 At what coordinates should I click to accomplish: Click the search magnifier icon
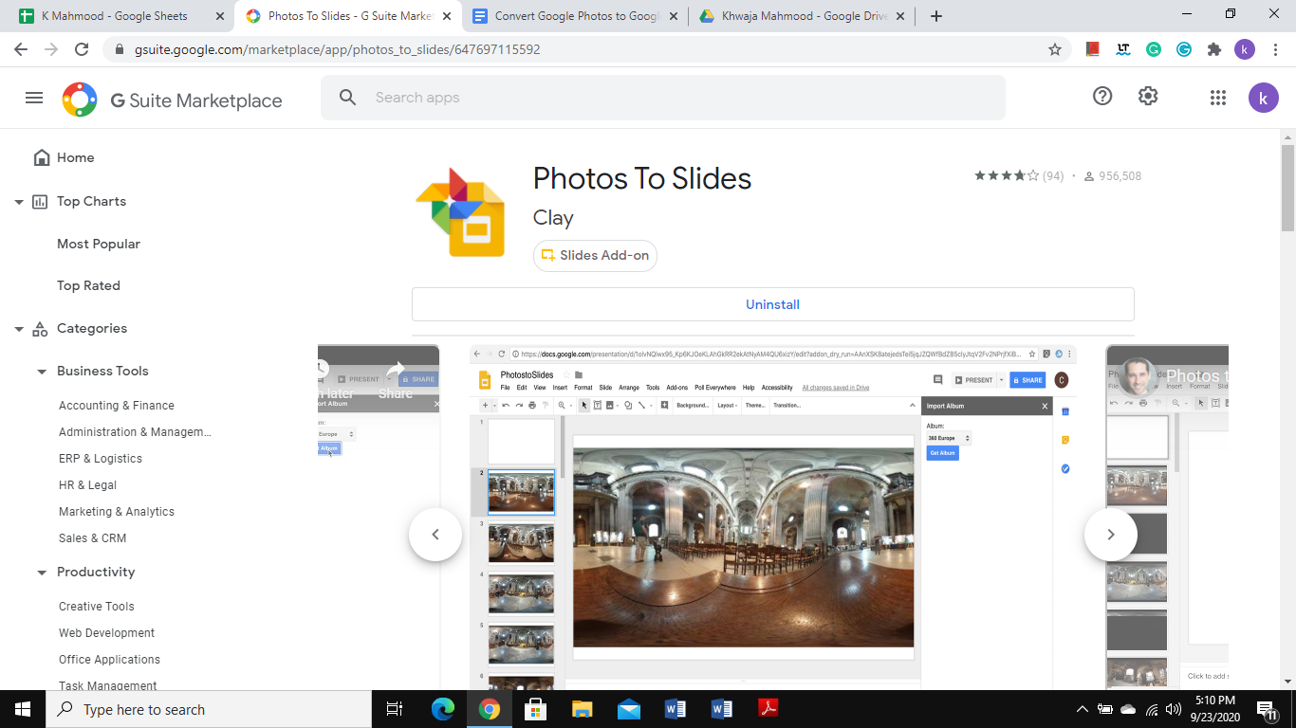tap(347, 98)
